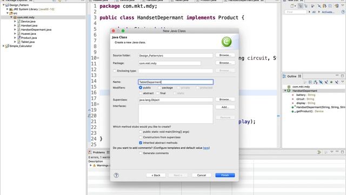This screenshot has height=195, width=346.
Task: Click the src source folder icon
Action: tap(11, 13)
